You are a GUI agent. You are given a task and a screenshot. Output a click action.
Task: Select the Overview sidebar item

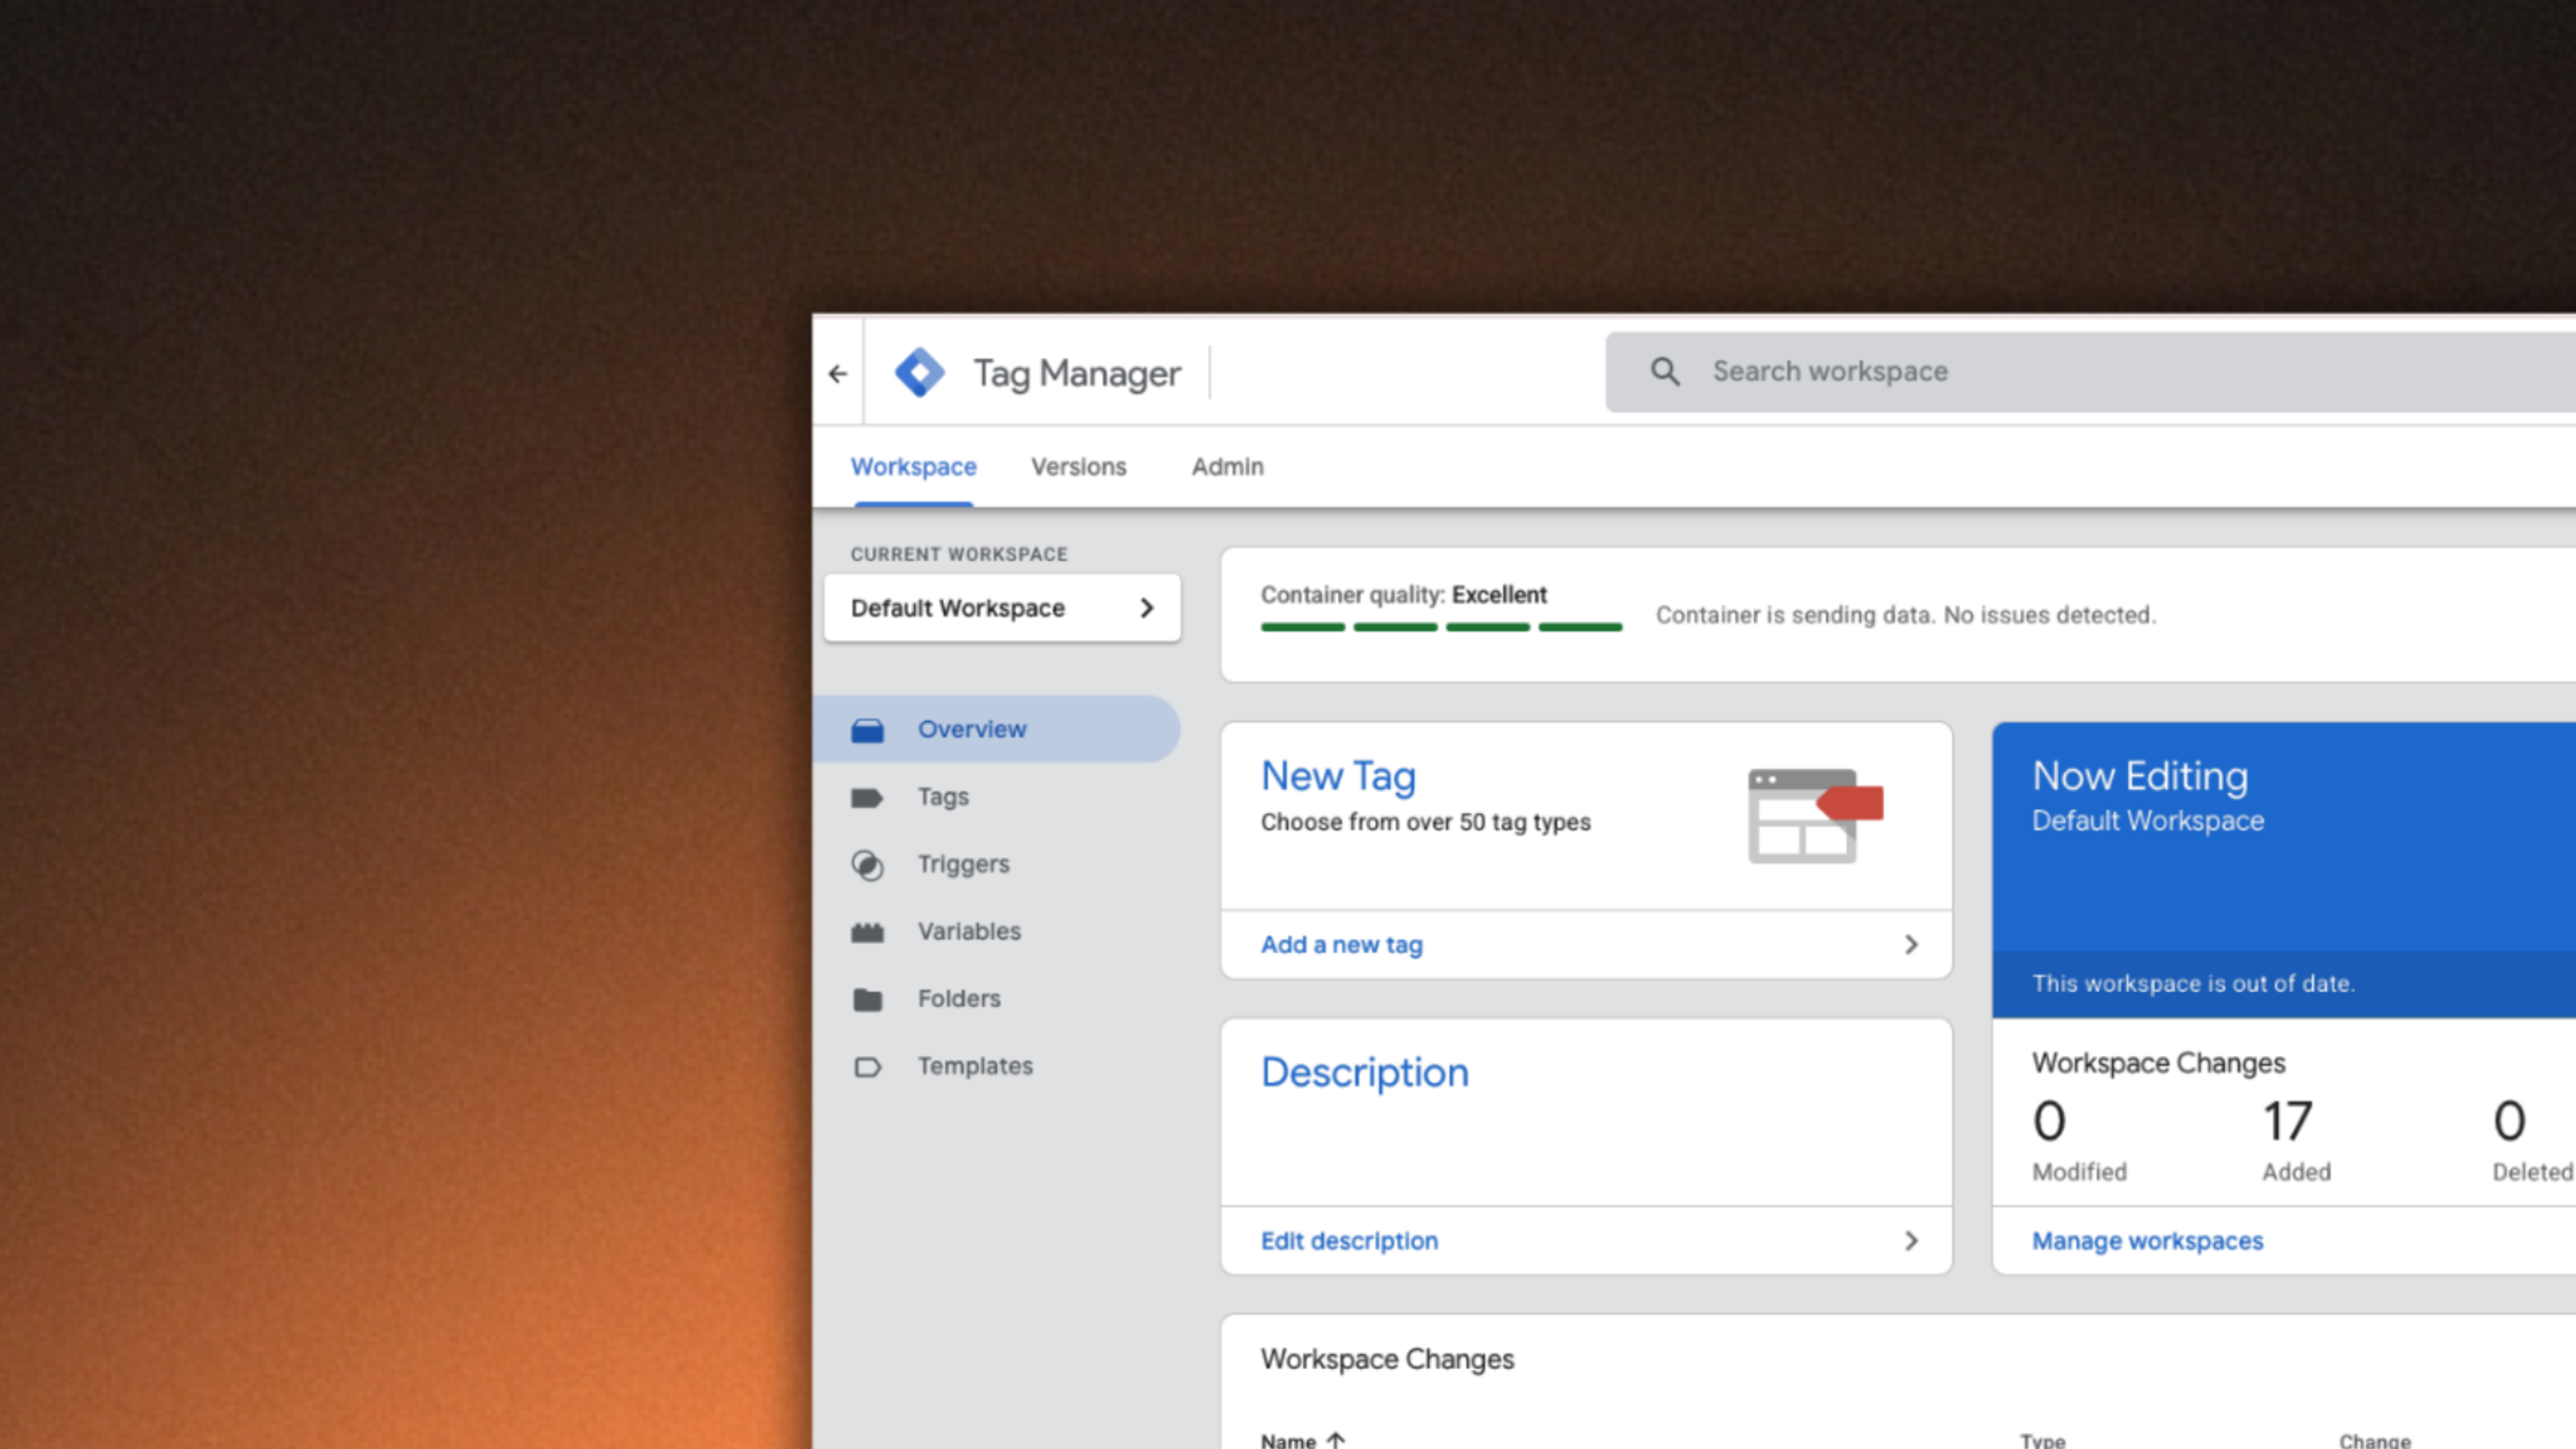pos(971,729)
